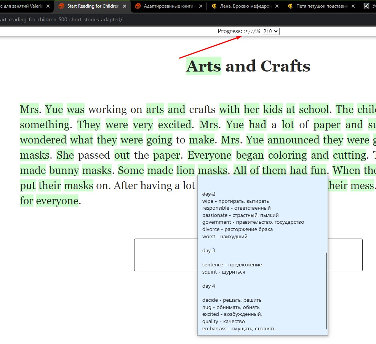Click the highlighted word announced in the story
Screen dimensions: 376x344
coord(293,140)
